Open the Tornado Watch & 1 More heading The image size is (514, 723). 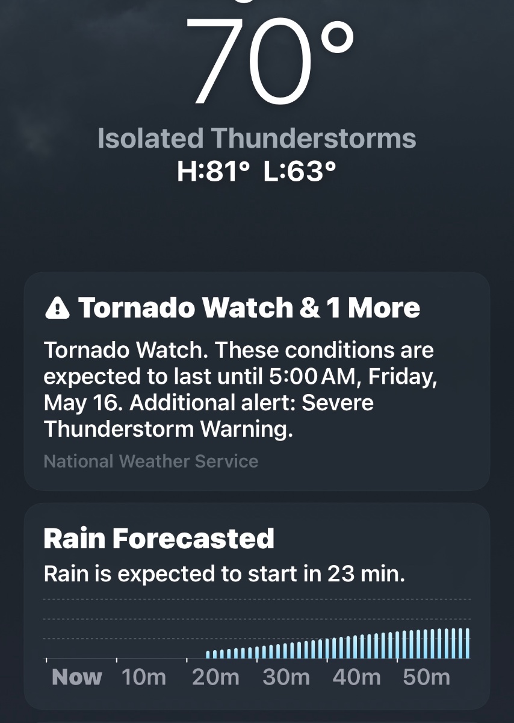click(x=249, y=308)
